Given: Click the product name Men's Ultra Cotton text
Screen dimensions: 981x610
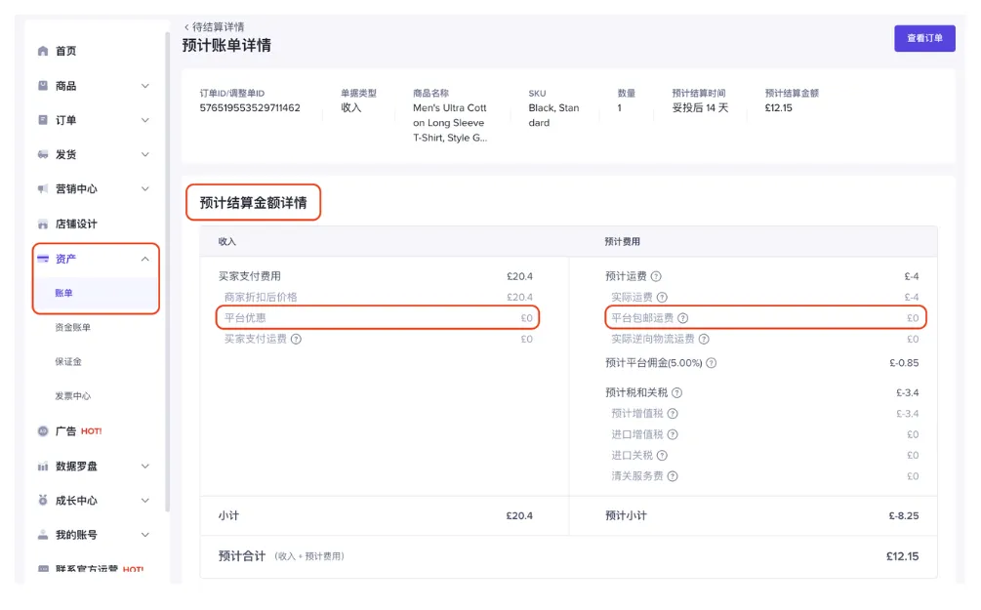Looking at the screenshot, I should 450,123.
